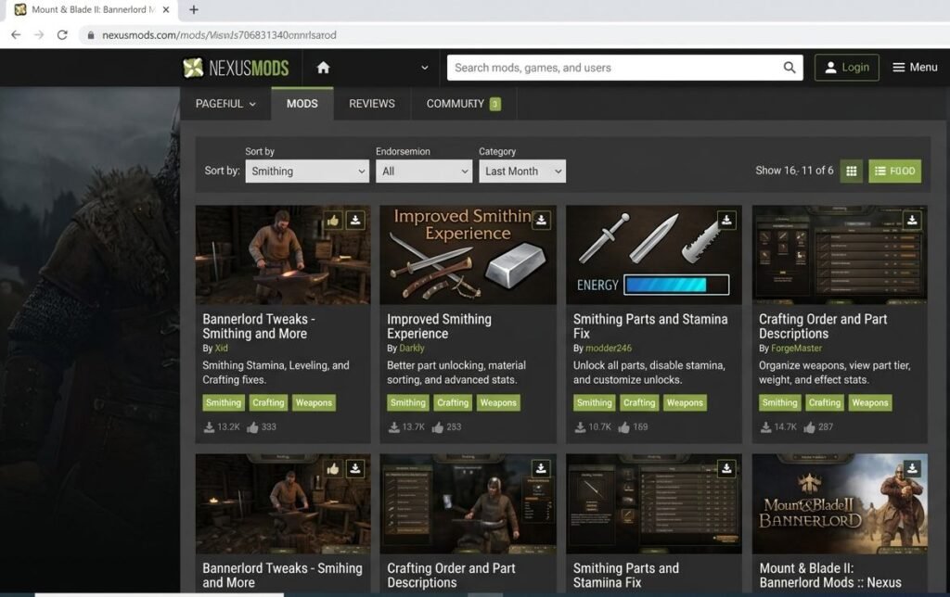Click the magnifying glass search icon

(x=790, y=68)
